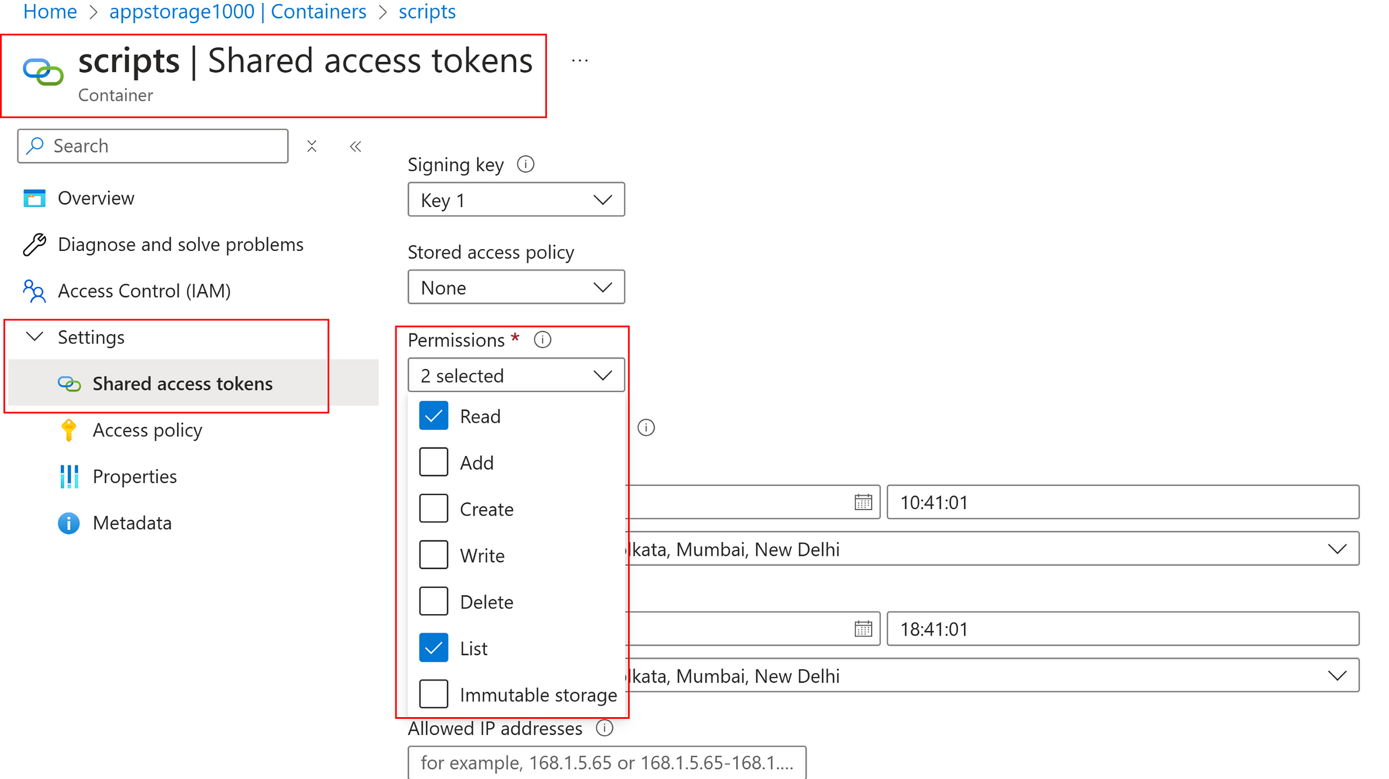Open the expiry date calendar picker
This screenshot has width=1389, height=779.
863,629
